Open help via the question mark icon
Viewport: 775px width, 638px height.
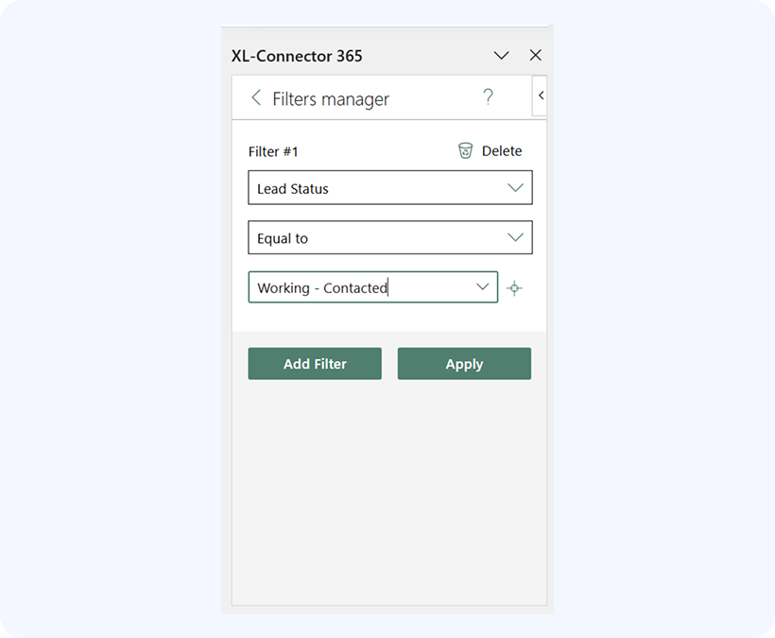488,97
